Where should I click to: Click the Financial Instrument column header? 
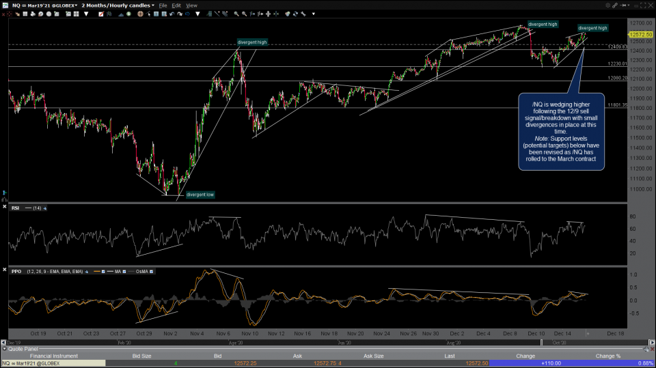click(x=53, y=356)
